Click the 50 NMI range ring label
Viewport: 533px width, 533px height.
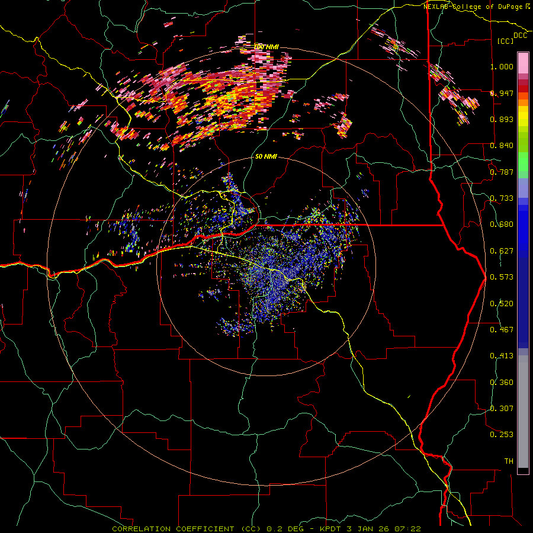(266, 156)
